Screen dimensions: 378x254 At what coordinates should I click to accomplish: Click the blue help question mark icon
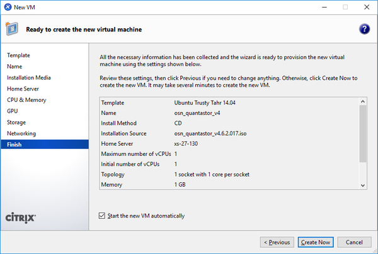(x=364, y=29)
